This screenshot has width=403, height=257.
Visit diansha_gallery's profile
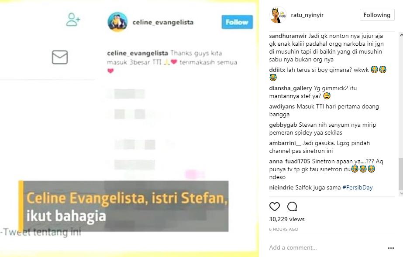click(290, 88)
